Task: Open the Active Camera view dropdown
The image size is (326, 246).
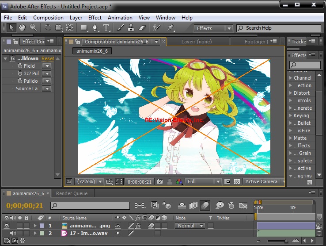Action: pyautogui.click(x=264, y=182)
